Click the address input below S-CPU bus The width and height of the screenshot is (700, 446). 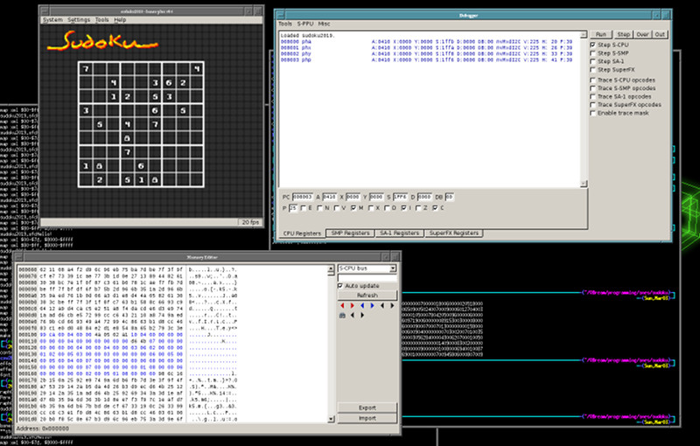point(367,278)
